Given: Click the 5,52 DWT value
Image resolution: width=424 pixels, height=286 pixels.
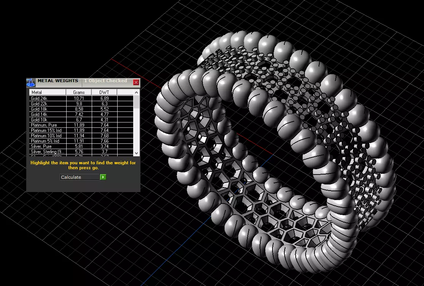Looking at the screenshot, I should (104, 109).
